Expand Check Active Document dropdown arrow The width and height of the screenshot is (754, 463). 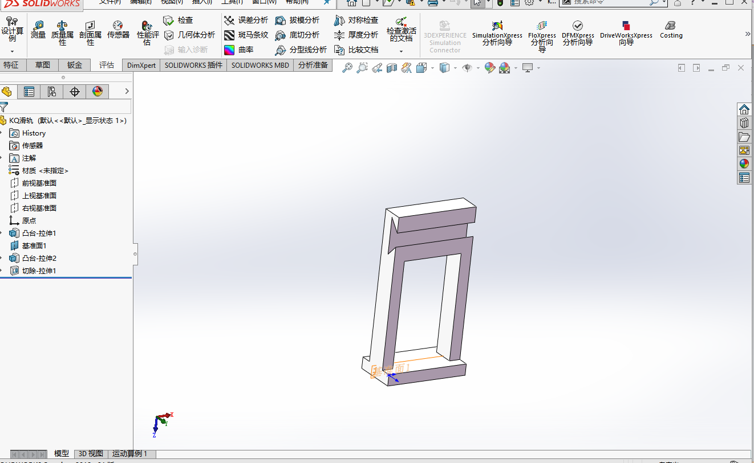coord(401,51)
